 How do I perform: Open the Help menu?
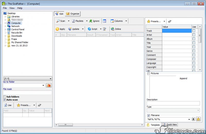[x=20, y=8]
